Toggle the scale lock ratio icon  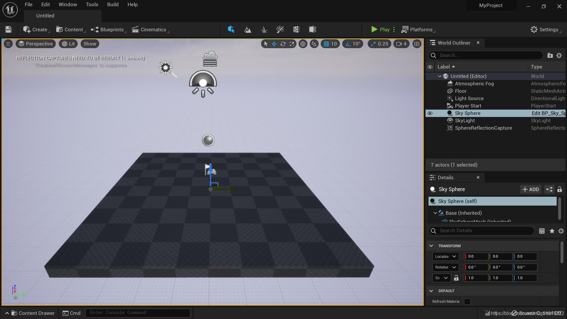(x=456, y=278)
